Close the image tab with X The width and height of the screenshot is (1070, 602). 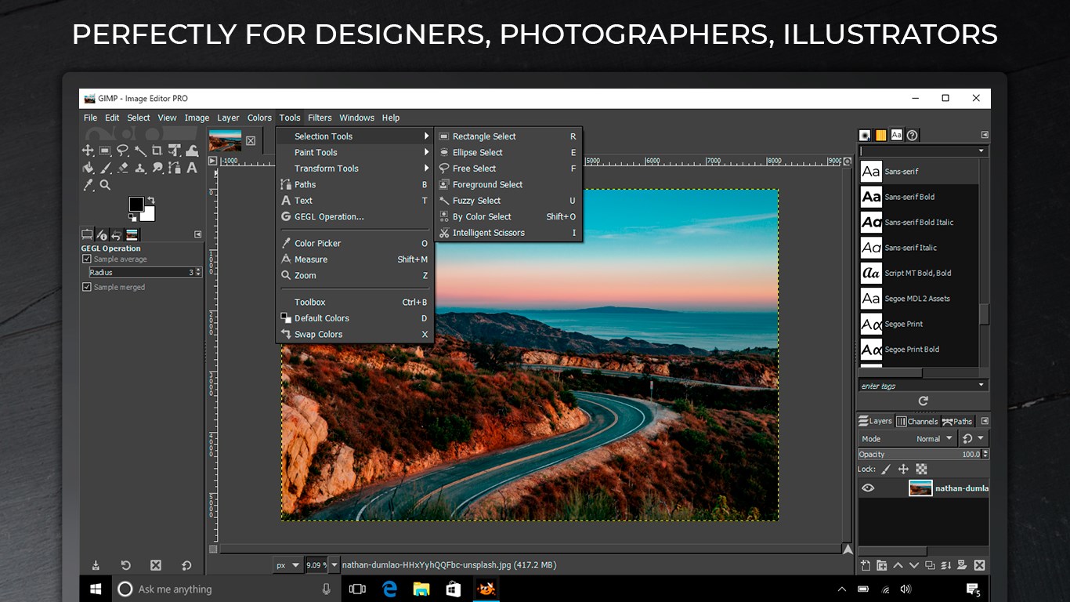pyautogui.click(x=251, y=141)
